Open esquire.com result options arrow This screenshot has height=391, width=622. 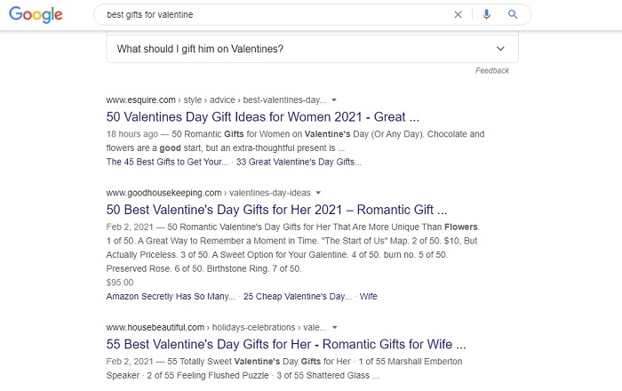coord(334,100)
